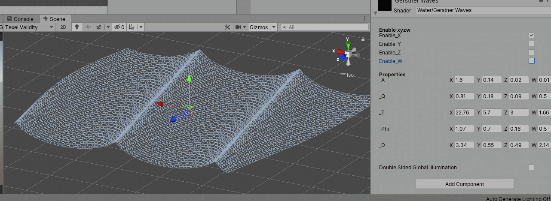The height and width of the screenshot is (201, 551).
Task: Click green Y axis cone on orientation gizmo
Action: 348,45
